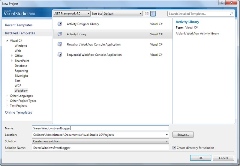Select Database category in tree
This screenshot has width=240, height=166.
point(21,66)
